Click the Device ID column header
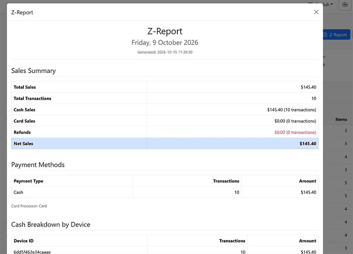Image resolution: width=353 pixels, height=254 pixels. point(24,241)
